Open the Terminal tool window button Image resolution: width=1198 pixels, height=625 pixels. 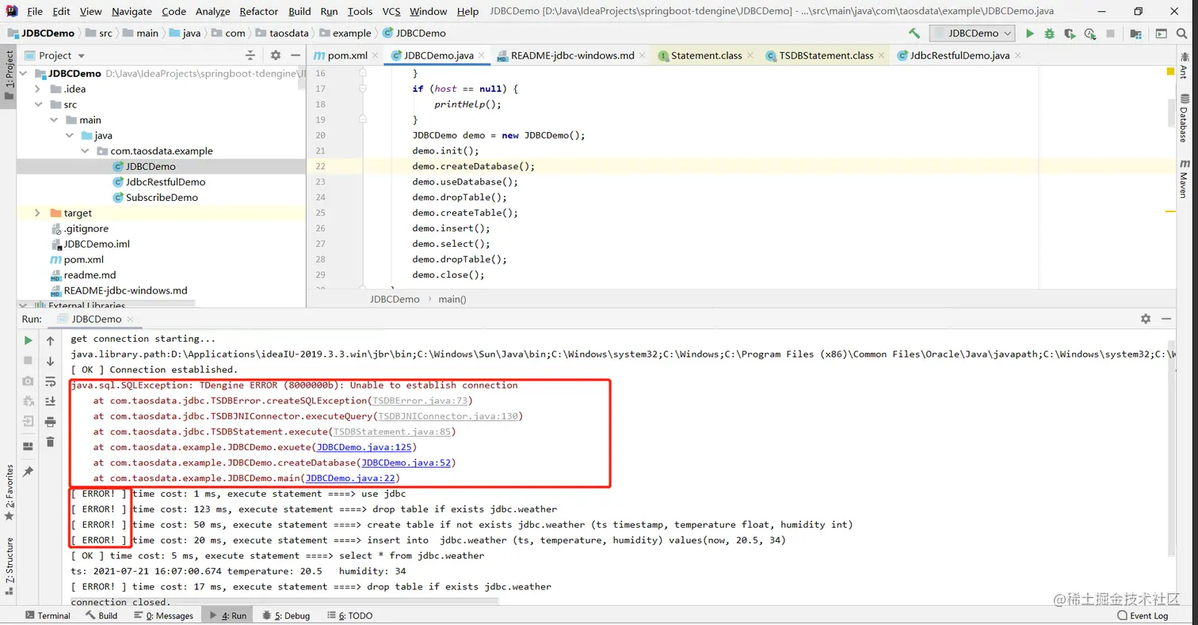pyautogui.click(x=48, y=616)
